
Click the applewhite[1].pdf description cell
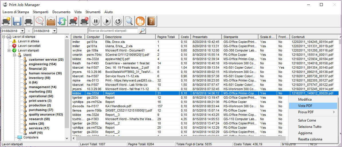129,59
